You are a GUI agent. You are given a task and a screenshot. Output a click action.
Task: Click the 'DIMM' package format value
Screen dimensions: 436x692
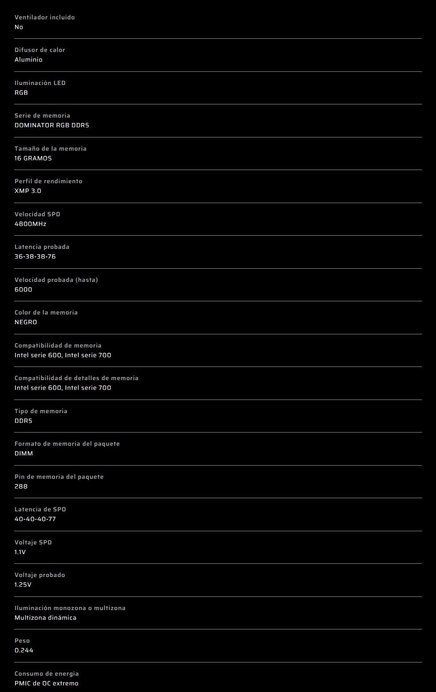pyautogui.click(x=24, y=453)
